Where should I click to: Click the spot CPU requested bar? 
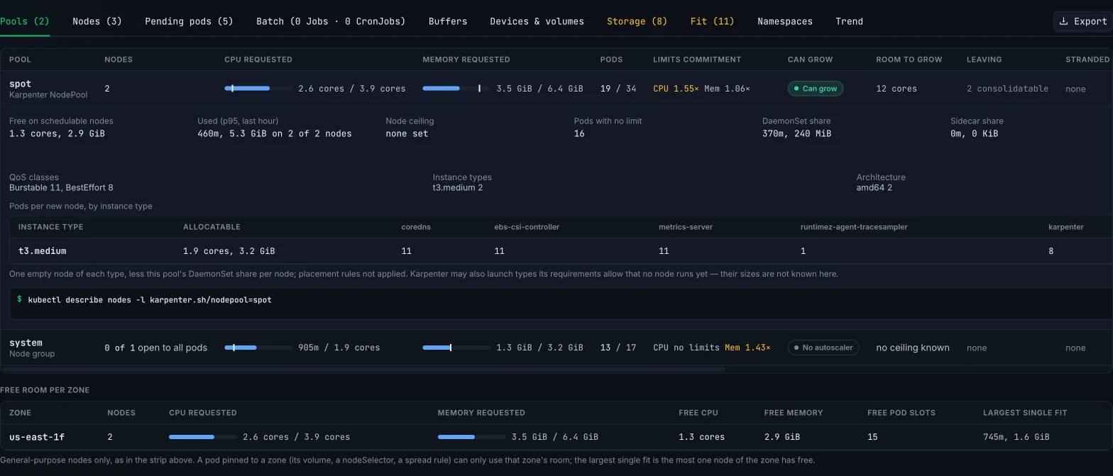258,89
